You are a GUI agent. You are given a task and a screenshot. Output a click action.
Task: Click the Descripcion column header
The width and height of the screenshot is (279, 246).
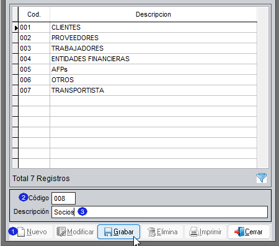[x=153, y=14]
